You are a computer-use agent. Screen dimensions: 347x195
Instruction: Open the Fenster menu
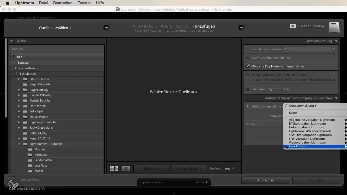click(x=84, y=3)
